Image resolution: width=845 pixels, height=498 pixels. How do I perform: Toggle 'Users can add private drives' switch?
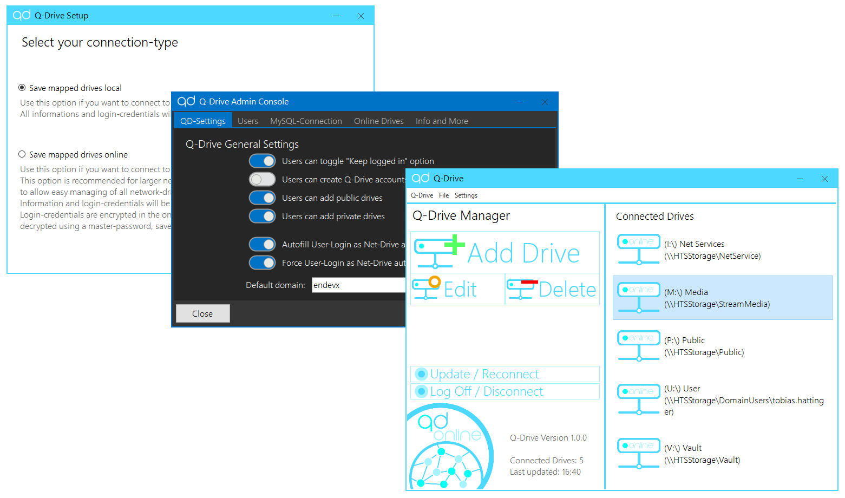tap(263, 216)
